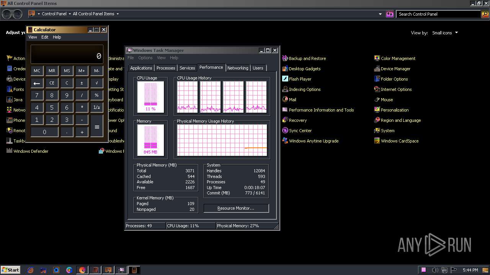Click the search magnifier icon
This screenshot has width=490, height=275.
coord(485,14)
